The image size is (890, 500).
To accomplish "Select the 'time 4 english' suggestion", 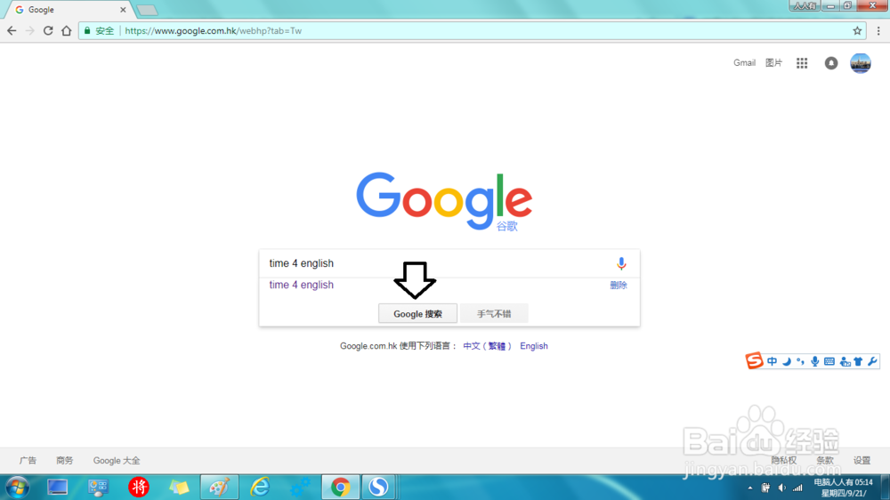I will (x=301, y=285).
